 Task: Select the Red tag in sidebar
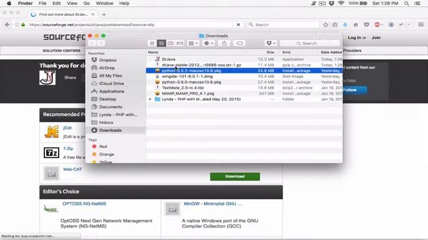(x=103, y=147)
